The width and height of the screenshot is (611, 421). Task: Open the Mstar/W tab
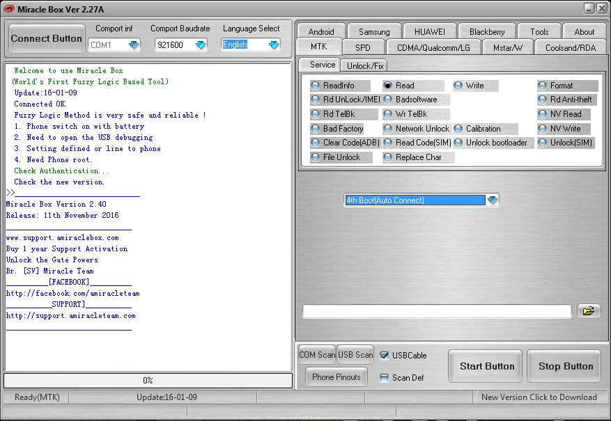pyautogui.click(x=508, y=48)
